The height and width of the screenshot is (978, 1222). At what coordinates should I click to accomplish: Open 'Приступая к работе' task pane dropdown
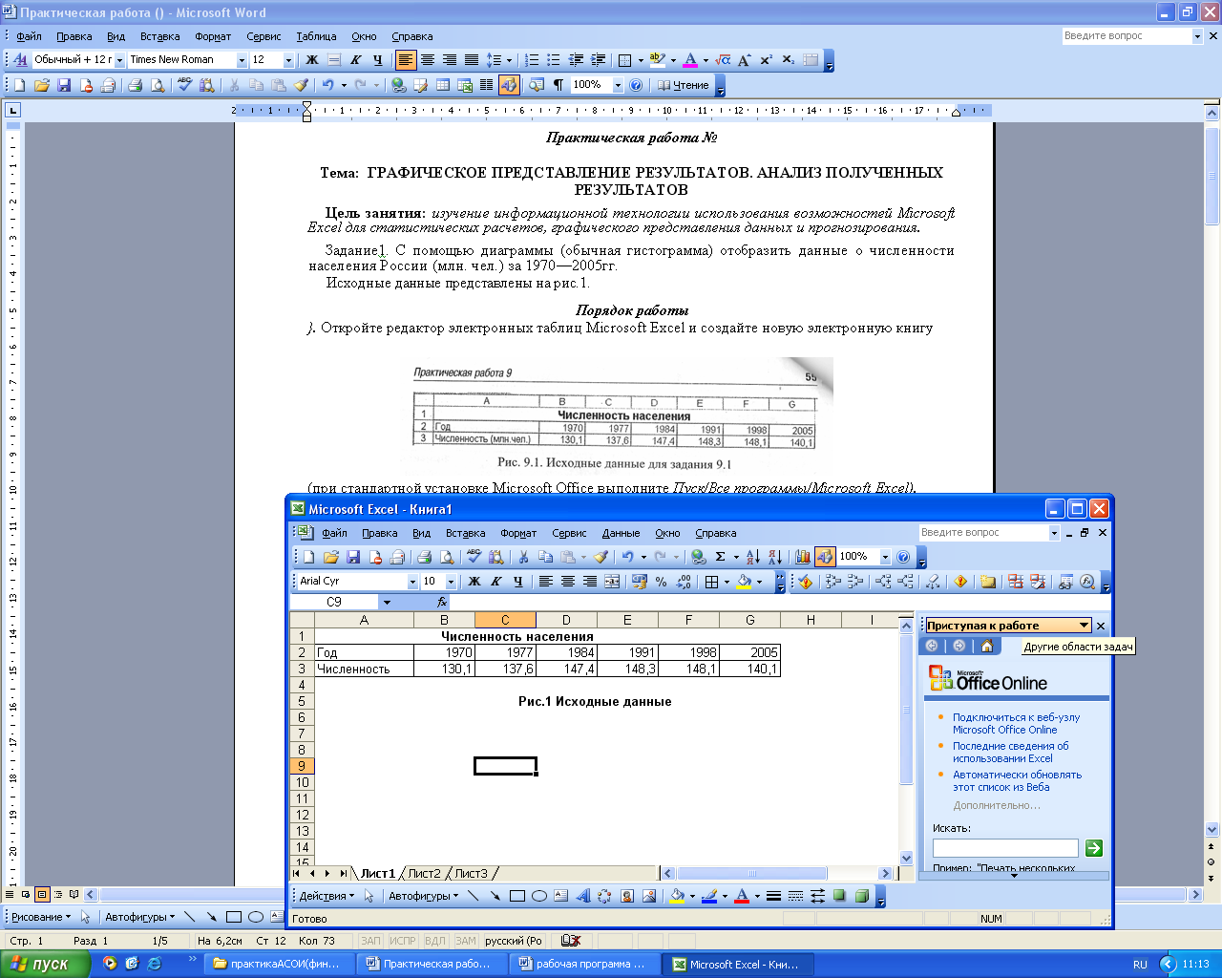(x=1084, y=626)
